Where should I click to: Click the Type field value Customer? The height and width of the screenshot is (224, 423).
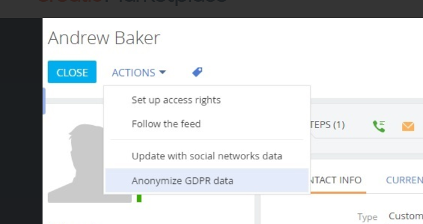[x=406, y=216]
